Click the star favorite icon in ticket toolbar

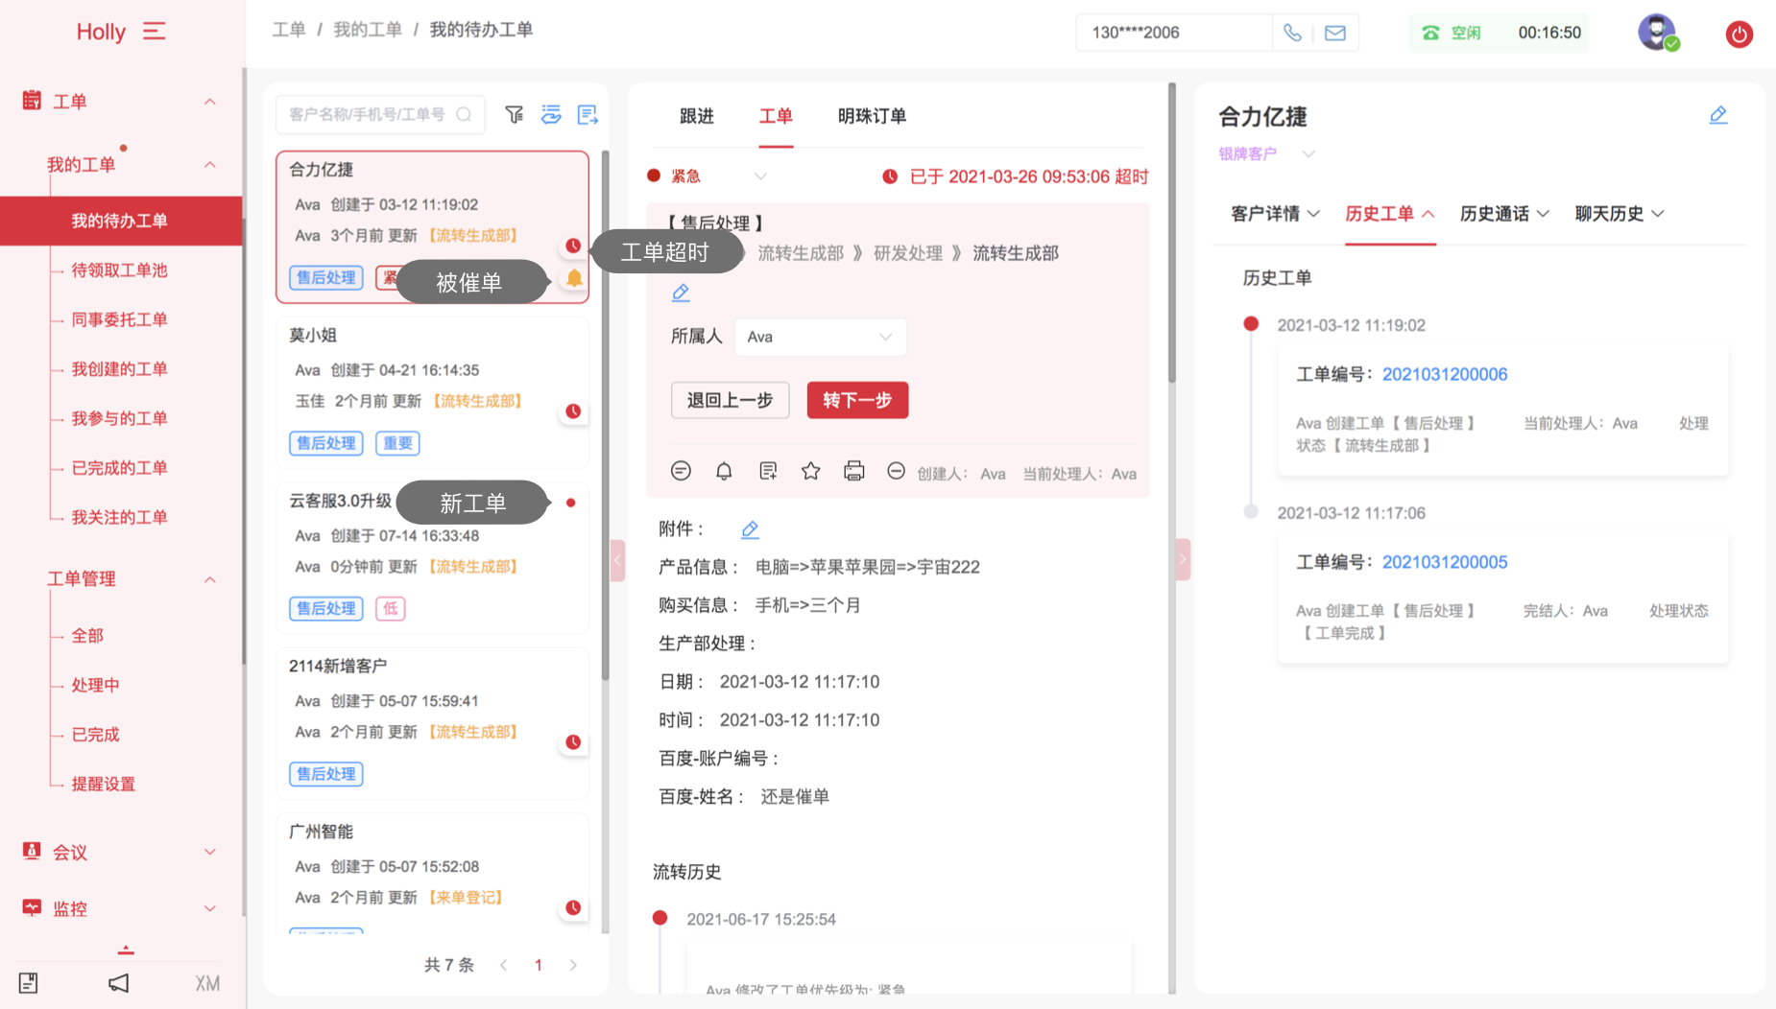point(810,471)
